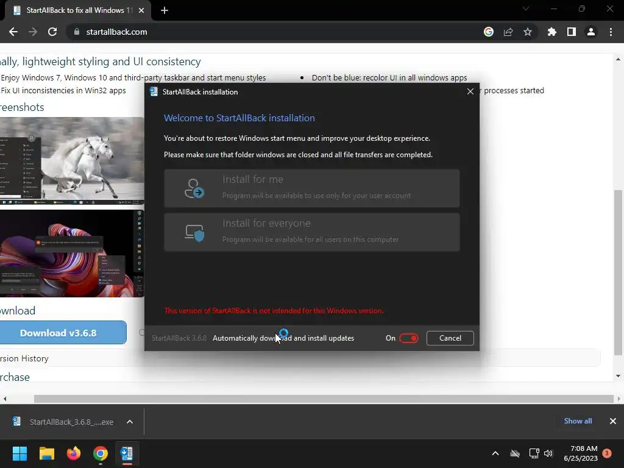The height and width of the screenshot is (468, 624).
Task: Choose Install for everyone option
Action: tap(312, 232)
